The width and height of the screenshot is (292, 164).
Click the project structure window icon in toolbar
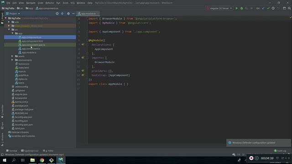pyautogui.click(x=284, y=8)
